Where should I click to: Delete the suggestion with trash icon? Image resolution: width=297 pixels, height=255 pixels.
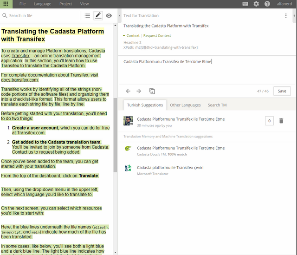pos(281,121)
